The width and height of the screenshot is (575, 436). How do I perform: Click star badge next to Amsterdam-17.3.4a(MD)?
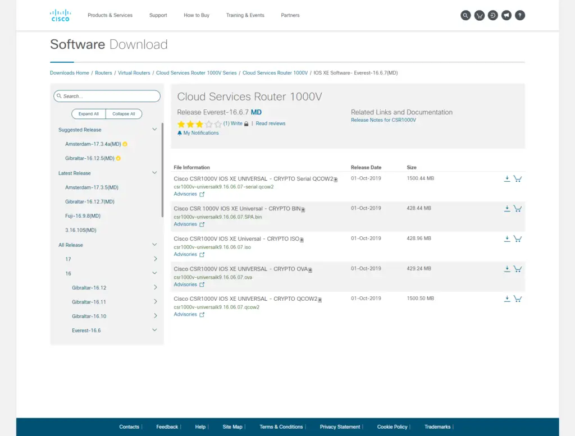(125, 144)
